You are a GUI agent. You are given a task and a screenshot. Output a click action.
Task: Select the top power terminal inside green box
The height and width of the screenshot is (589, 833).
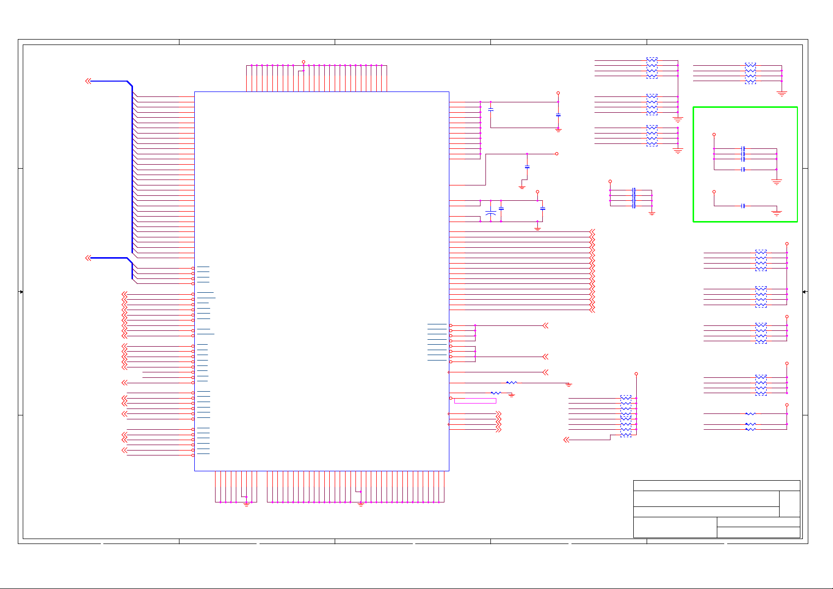714,135
